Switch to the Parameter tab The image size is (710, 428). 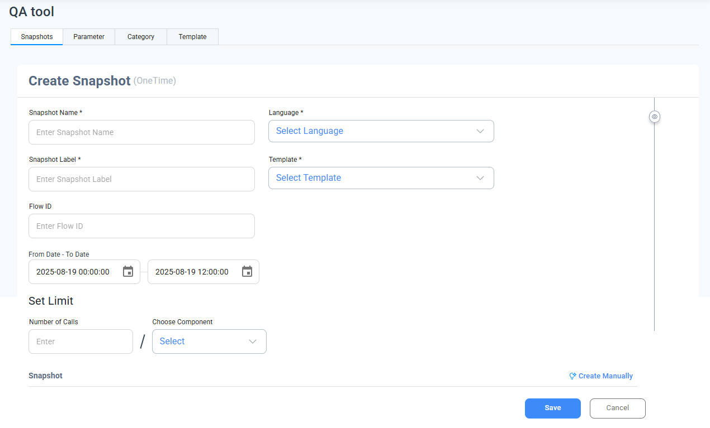tap(89, 37)
